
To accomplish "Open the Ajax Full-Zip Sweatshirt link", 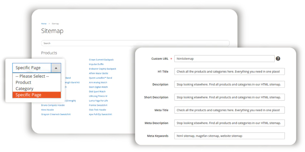I will [x=100, y=114].
